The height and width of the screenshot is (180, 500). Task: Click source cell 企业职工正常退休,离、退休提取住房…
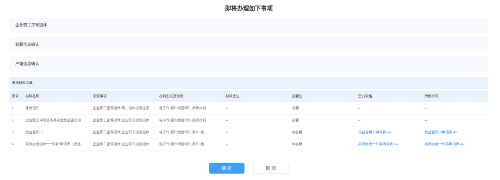pyautogui.click(x=123, y=108)
